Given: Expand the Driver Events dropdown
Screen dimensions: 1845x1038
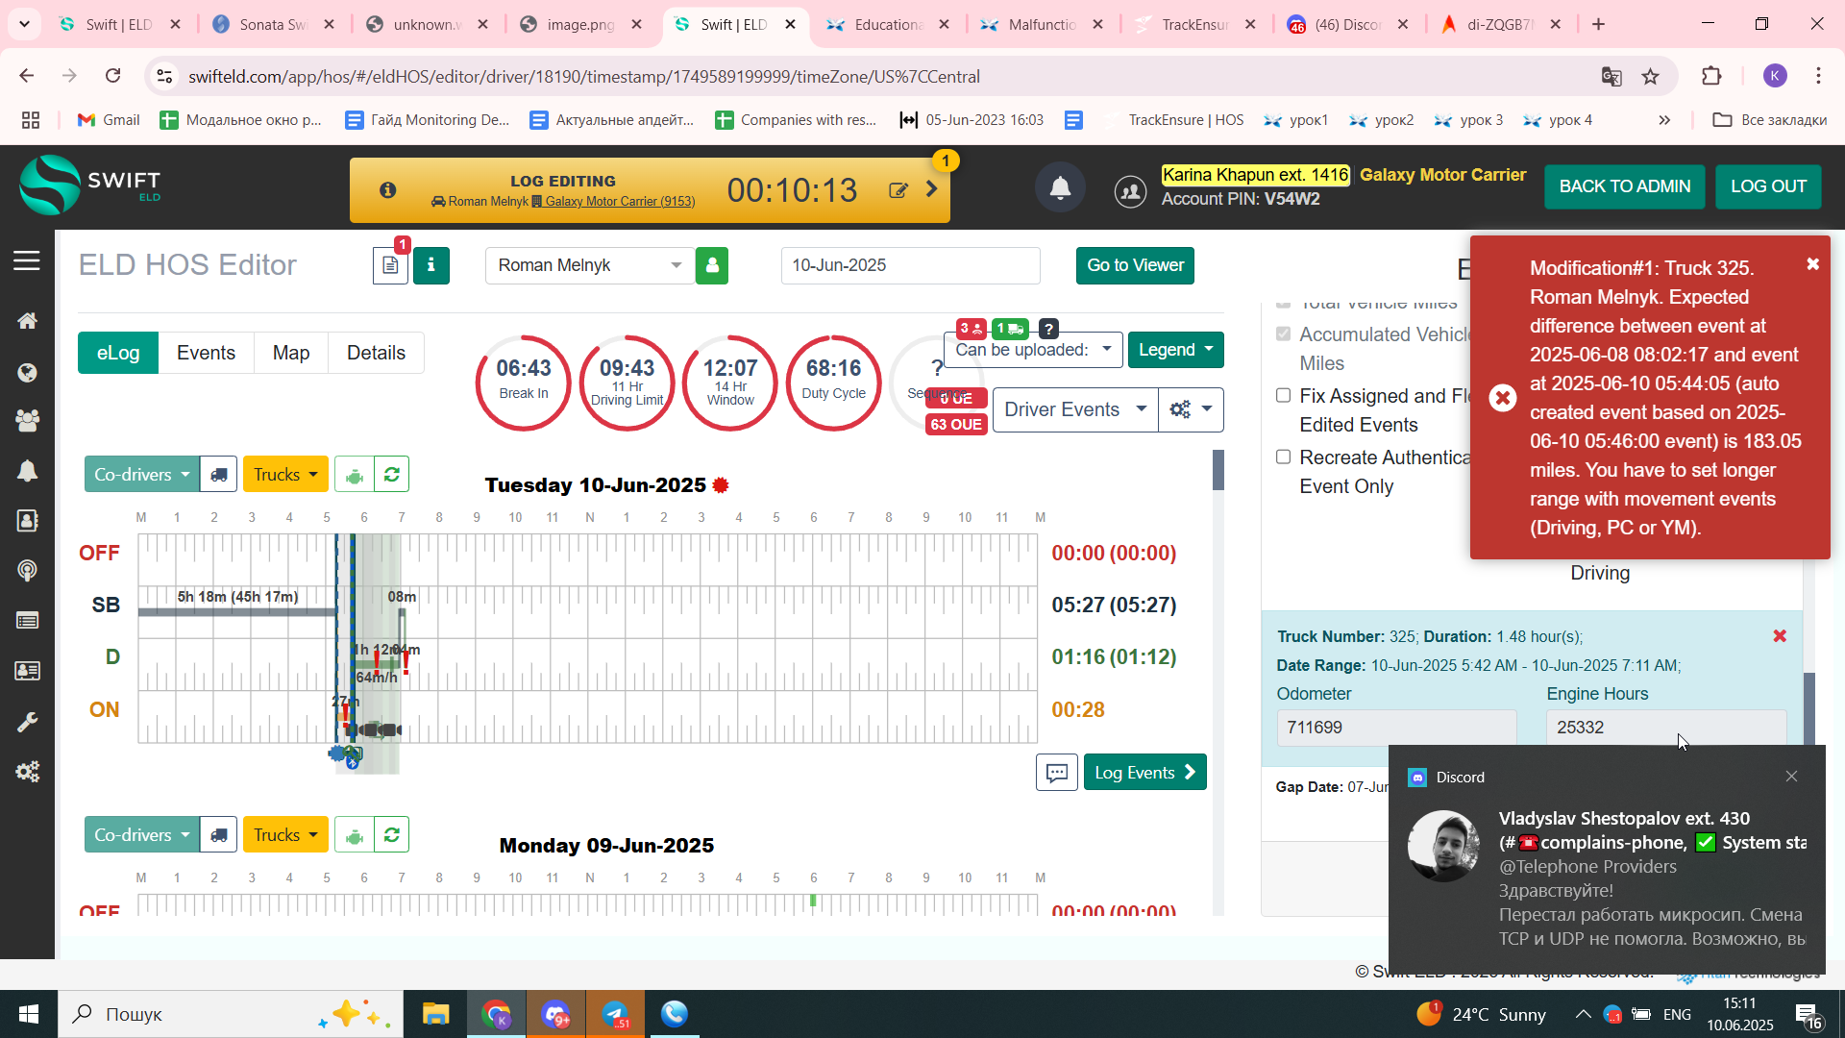Looking at the screenshot, I should [1075, 409].
